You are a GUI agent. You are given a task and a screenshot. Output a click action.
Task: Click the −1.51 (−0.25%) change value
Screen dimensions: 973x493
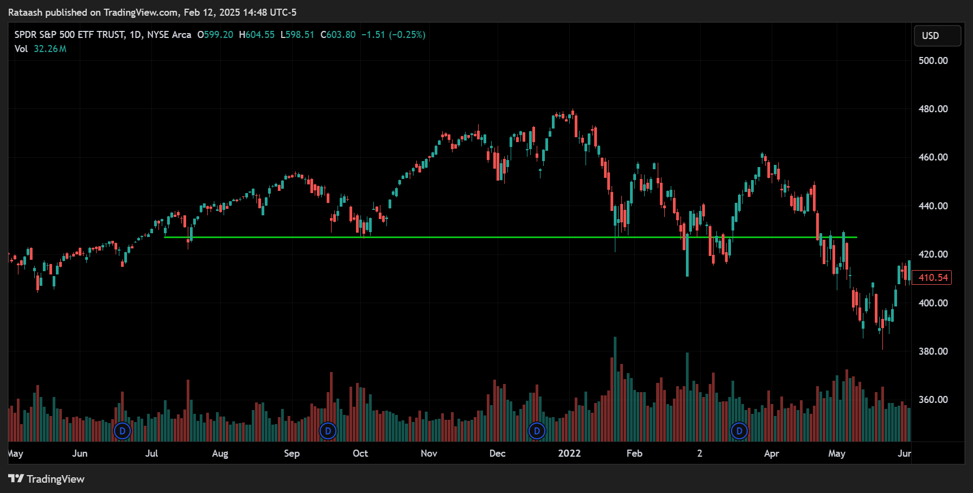pyautogui.click(x=393, y=35)
